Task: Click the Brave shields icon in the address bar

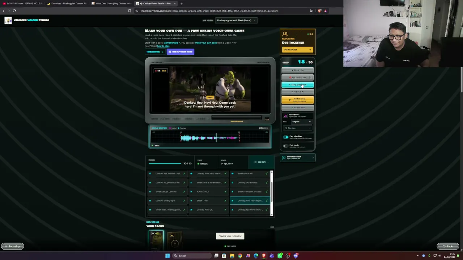Action: click(319, 11)
